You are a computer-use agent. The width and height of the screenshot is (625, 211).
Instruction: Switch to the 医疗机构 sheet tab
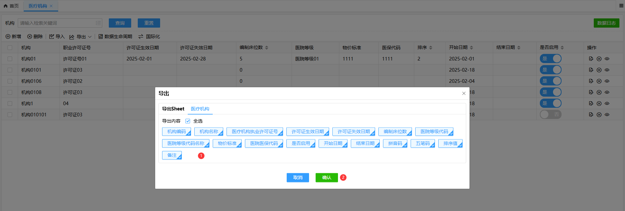[x=200, y=109]
